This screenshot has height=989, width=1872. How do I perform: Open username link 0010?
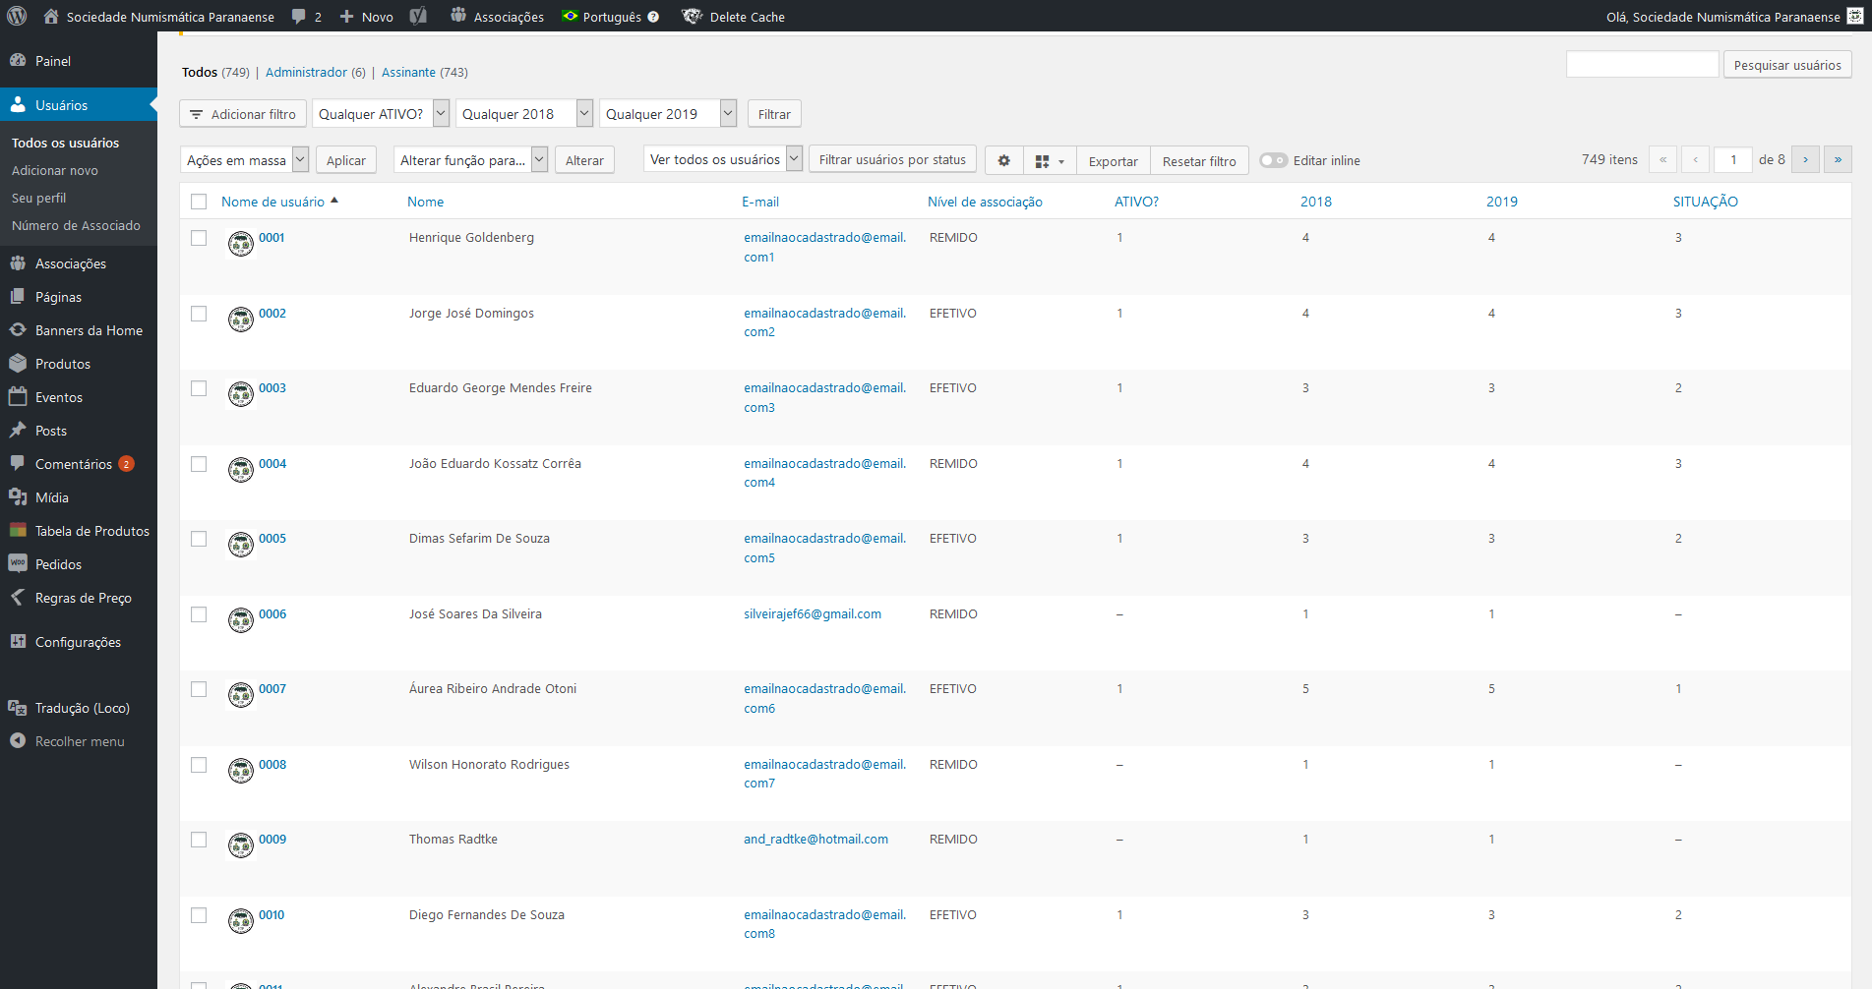[x=272, y=914]
